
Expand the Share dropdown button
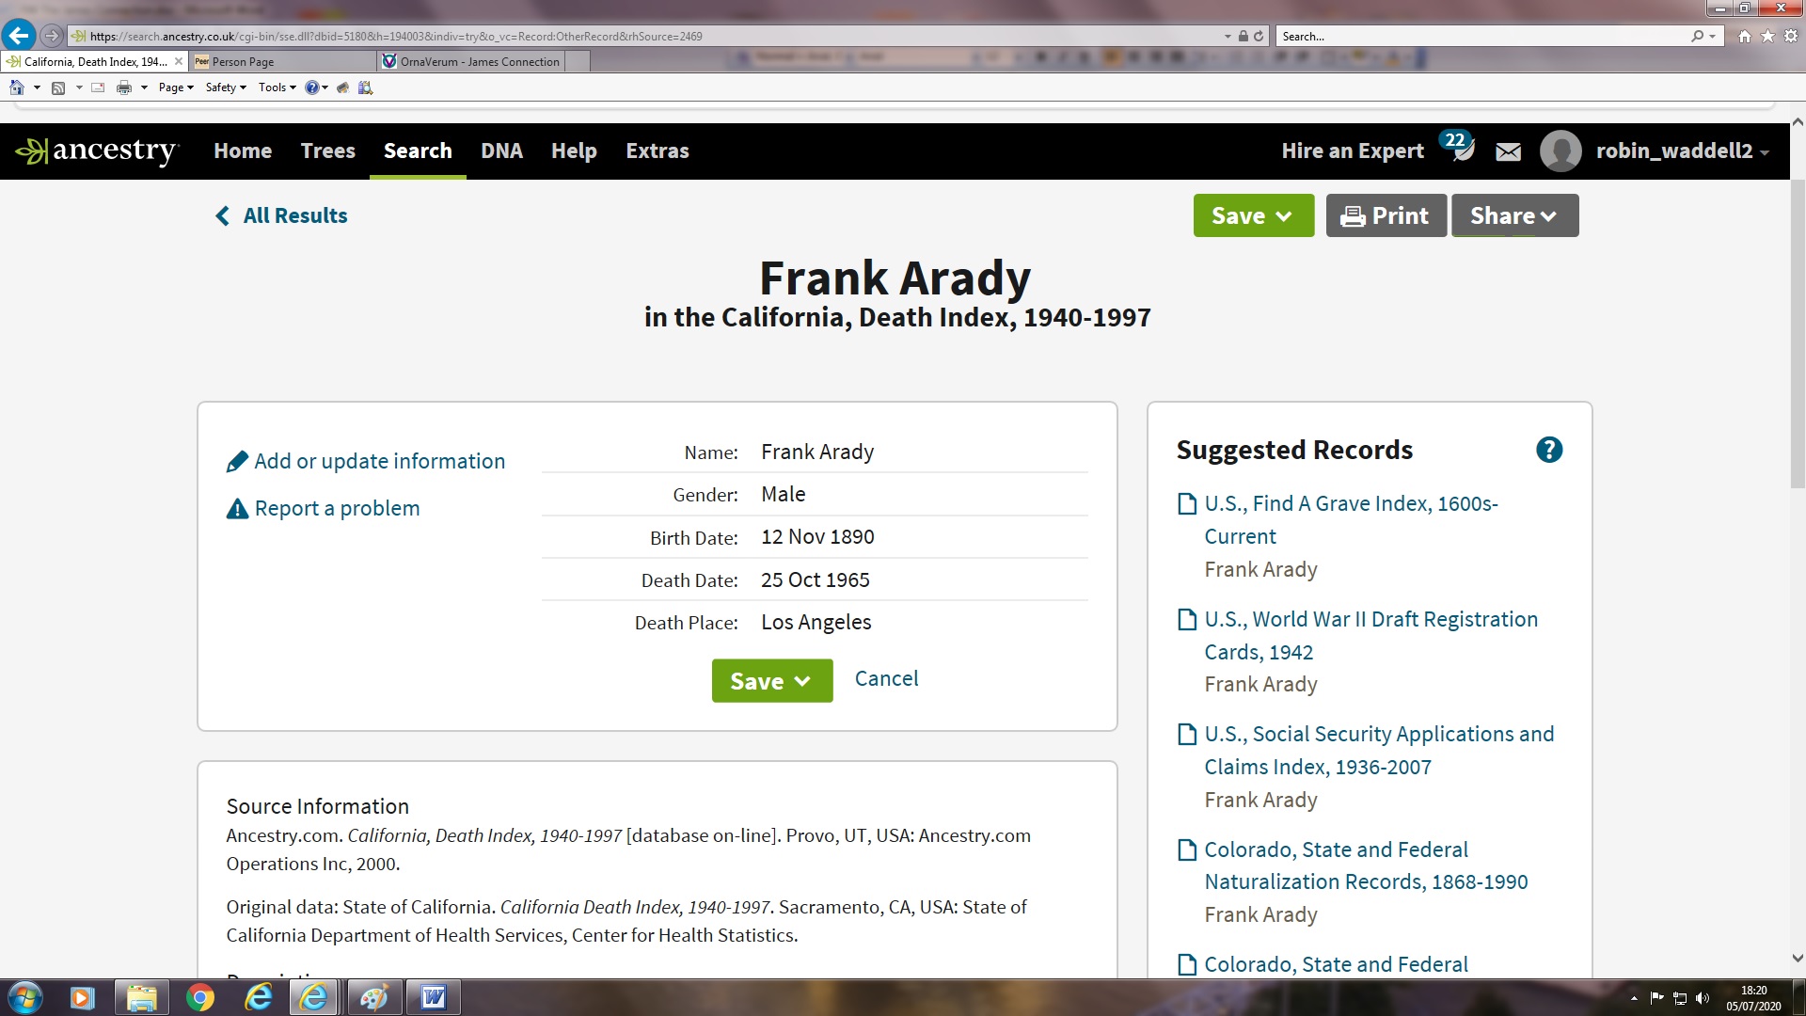1513,215
